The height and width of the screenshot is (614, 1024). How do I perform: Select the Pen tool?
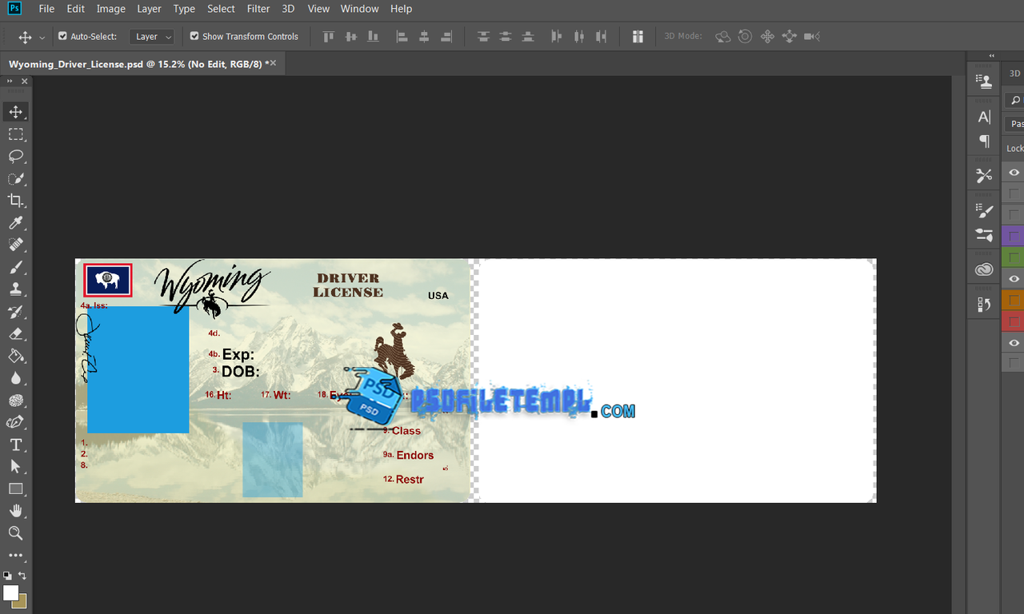coord(15,422)
